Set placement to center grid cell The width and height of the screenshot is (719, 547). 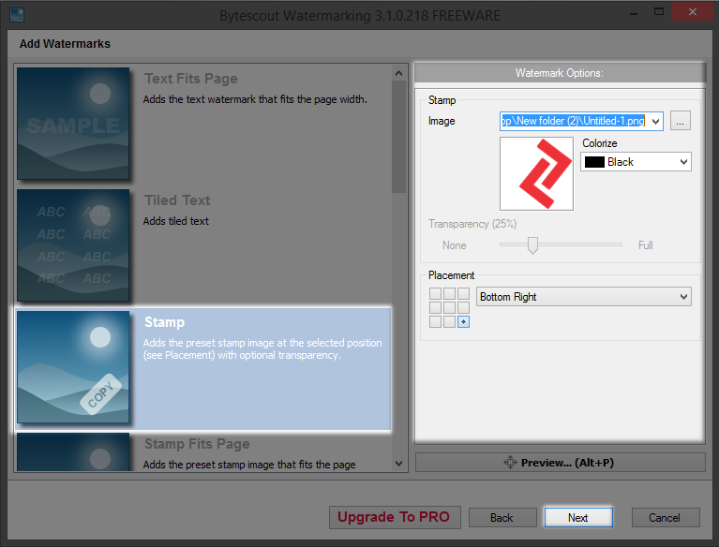tap(450, 308)
